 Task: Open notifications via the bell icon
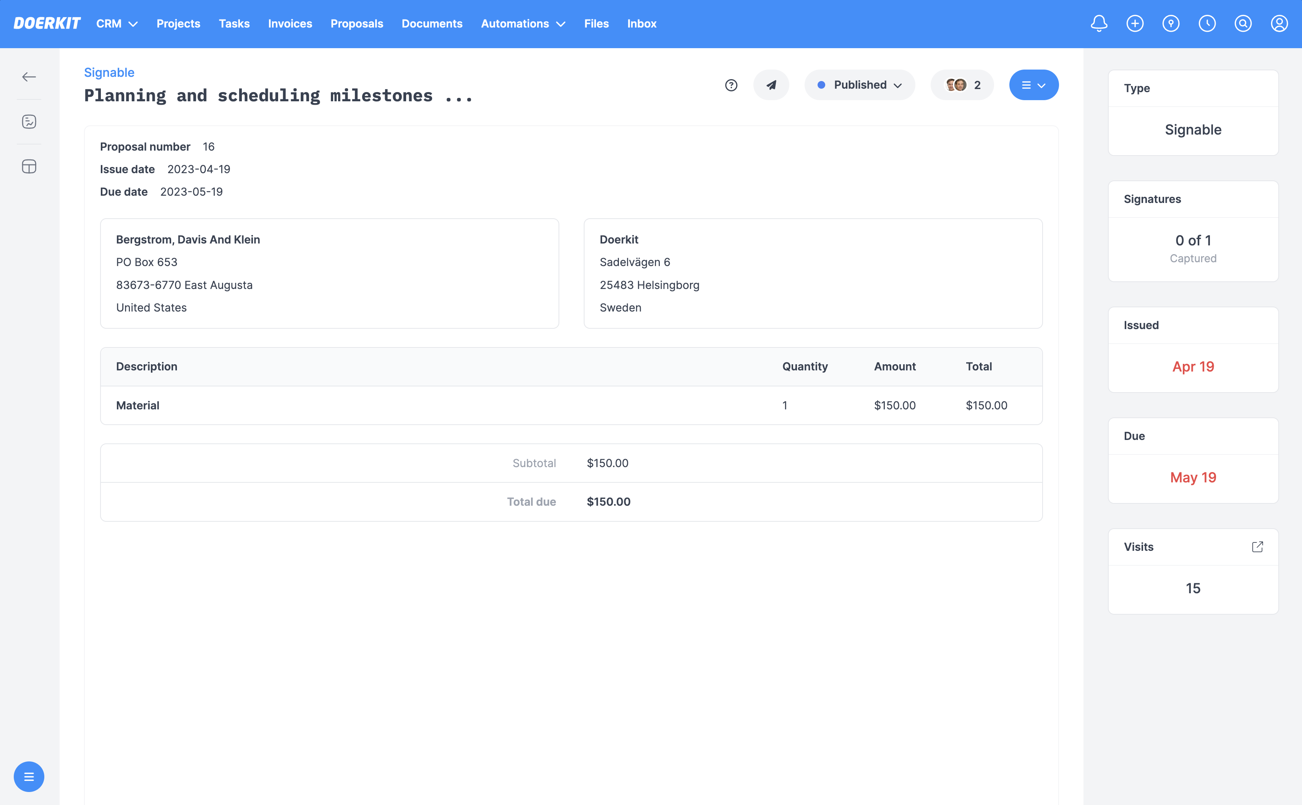click(1099, 23)
